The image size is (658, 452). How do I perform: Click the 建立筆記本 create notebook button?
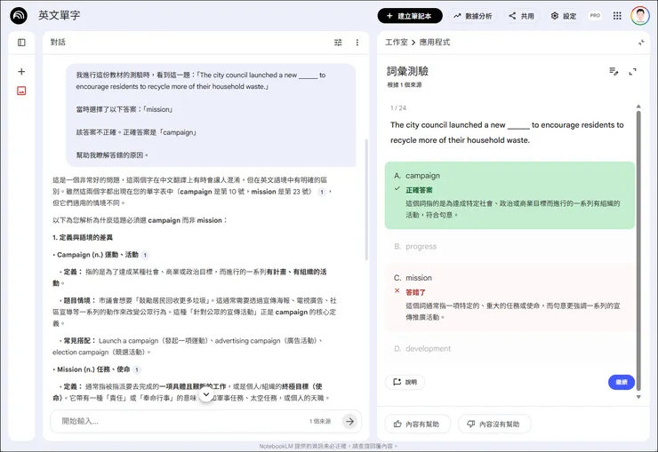(410, 16)
